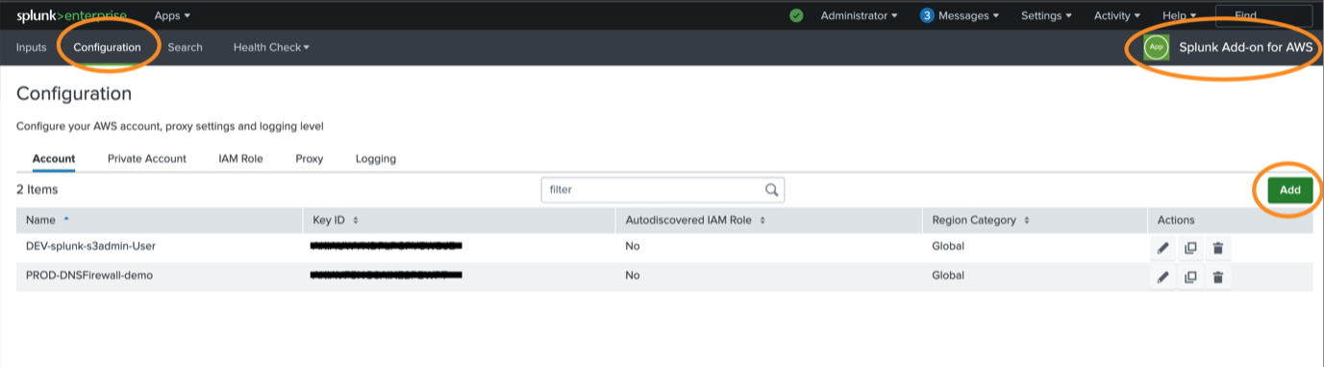Screen dimensions: 1324x367
Task: Delete the DEV-splunk-s3admin-User account
Action: point(1217,248)
